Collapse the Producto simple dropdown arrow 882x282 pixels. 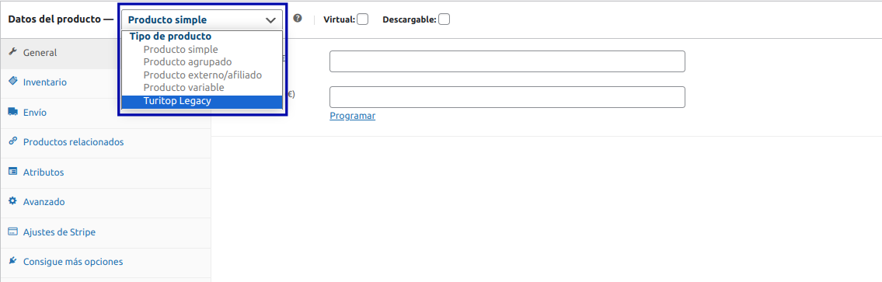(270, 19)
